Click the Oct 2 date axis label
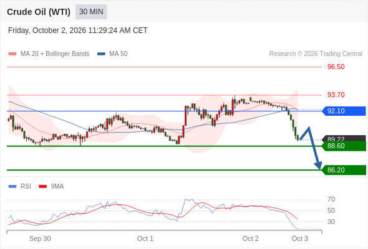 tap(250, 238)
